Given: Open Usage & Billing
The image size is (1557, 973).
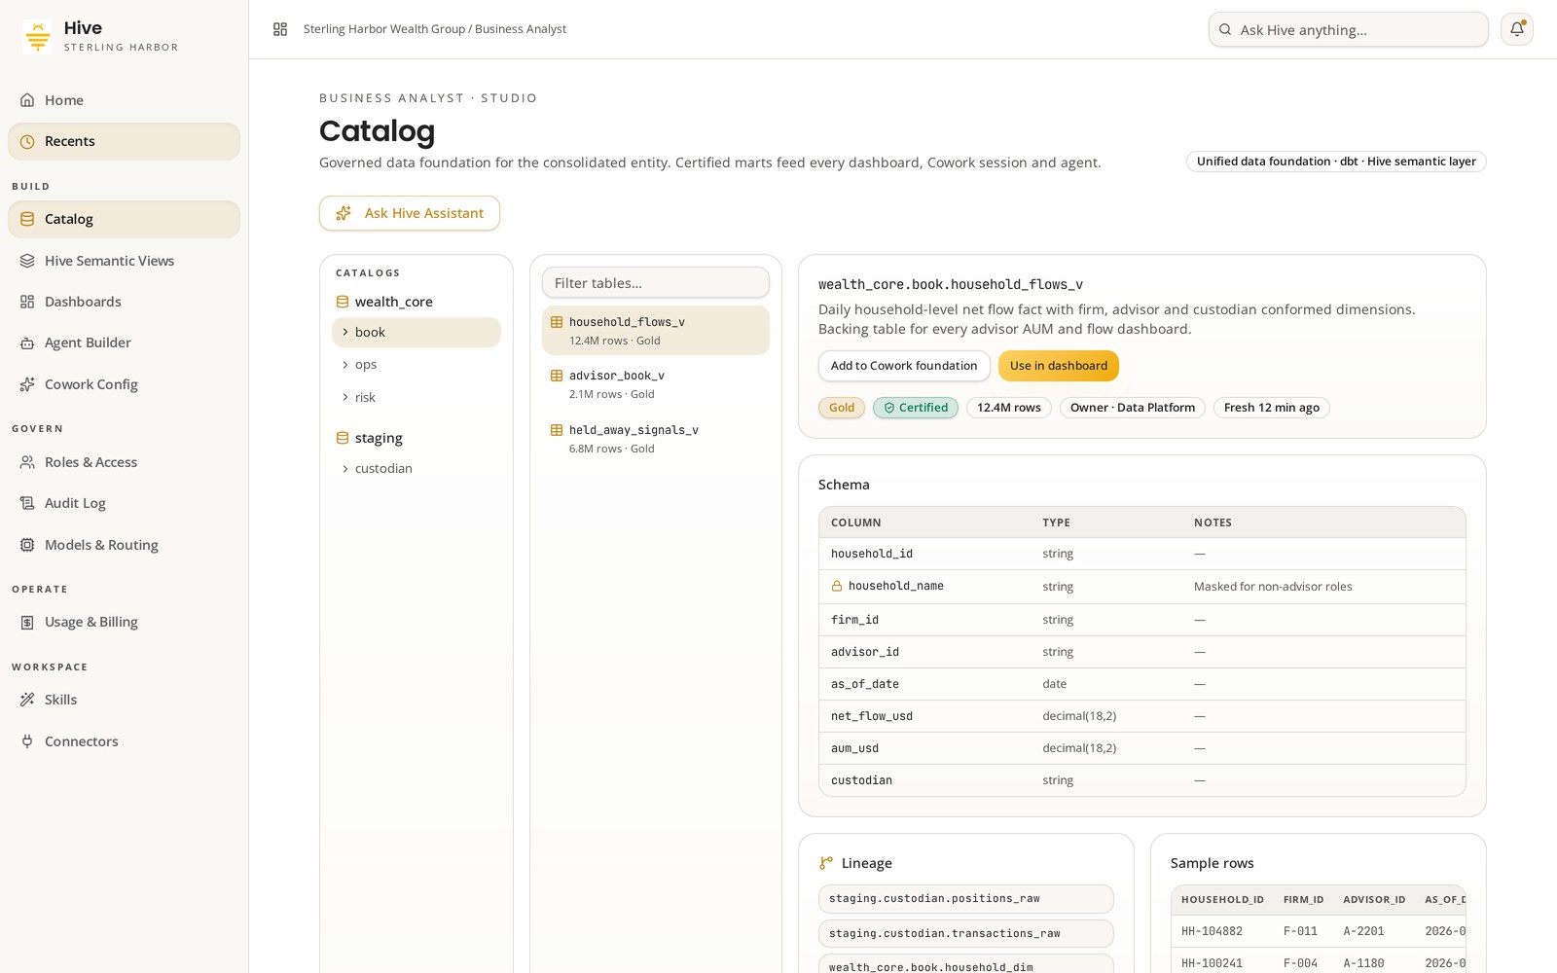Looking at the screenshot, I should point(124,622).
